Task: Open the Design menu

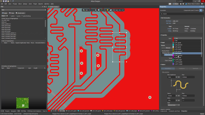Action: [x=25, y=4]
